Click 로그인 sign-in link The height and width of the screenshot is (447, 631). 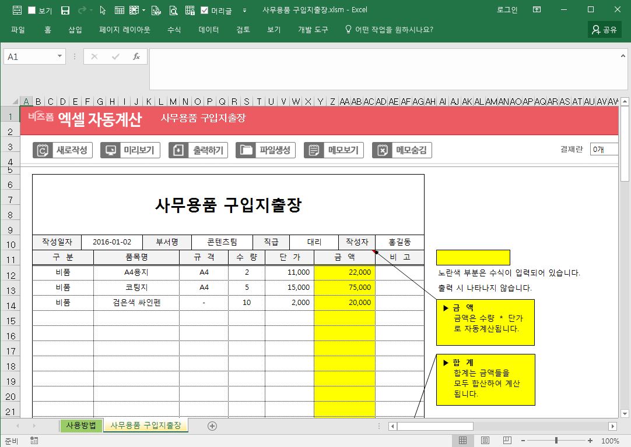click(x=507, y=10)
